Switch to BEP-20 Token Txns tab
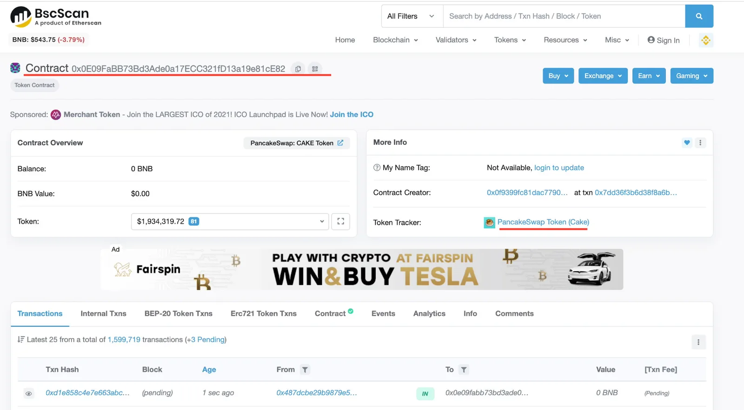 179,314
